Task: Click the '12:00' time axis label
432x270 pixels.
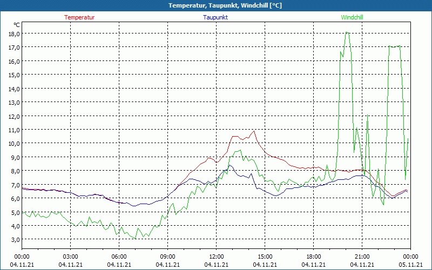Action: (x=217, y=257)
